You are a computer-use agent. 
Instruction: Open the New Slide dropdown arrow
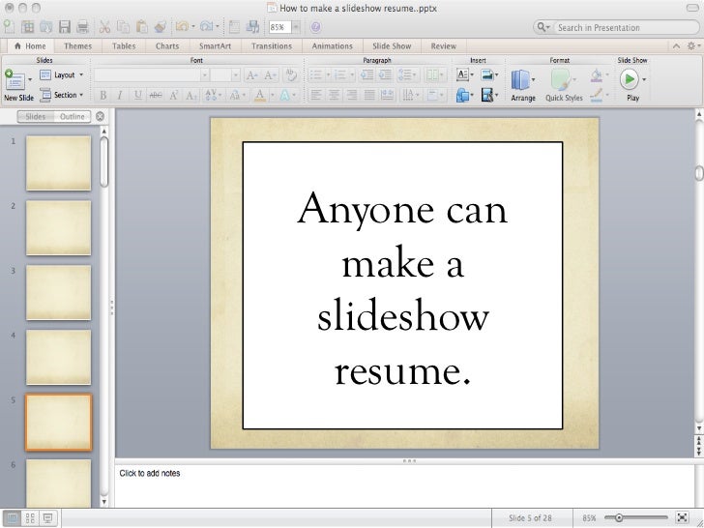[30, 80]
